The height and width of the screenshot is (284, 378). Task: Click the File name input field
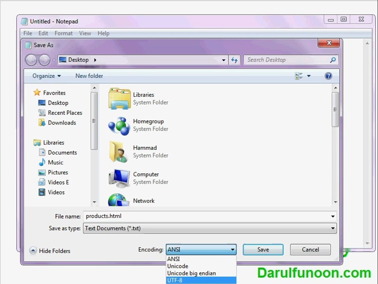point(210,216)
